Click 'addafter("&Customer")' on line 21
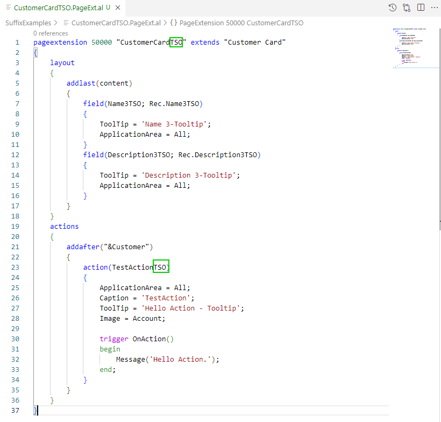The image size is (441, 422). tap(110, 247)
